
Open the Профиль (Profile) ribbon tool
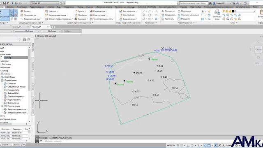point(81,15)
